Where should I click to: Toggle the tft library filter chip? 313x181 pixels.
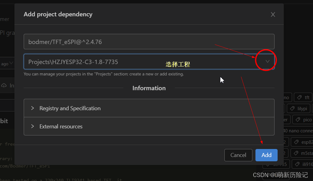[x=303, y=97]
